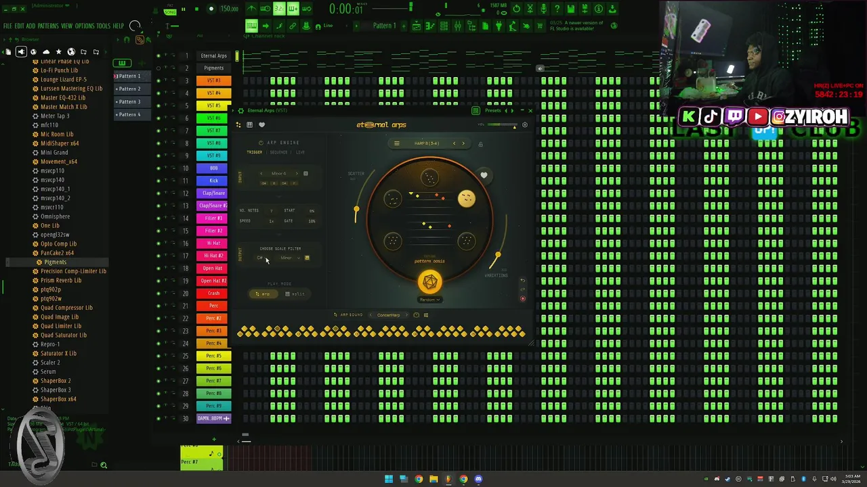Select the star favorites icon in browser

pyautogui.click(x=59, y=52)
